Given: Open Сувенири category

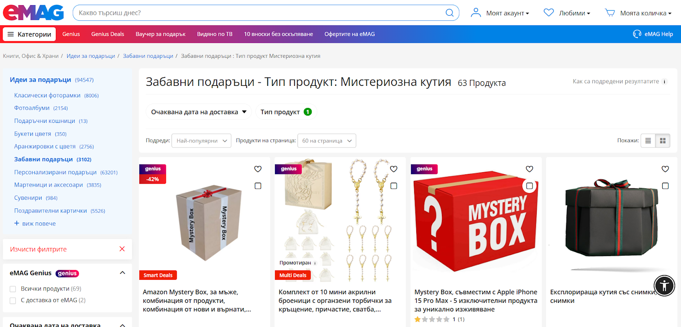Looking at the screenshot, I should point(28,198).
